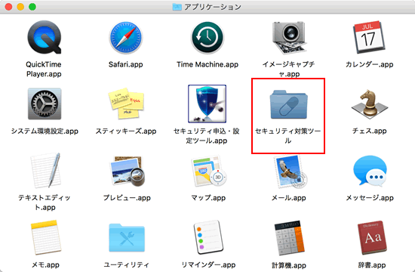
Task: Click the メモ.app name text
Action: [x=45, y=264]
